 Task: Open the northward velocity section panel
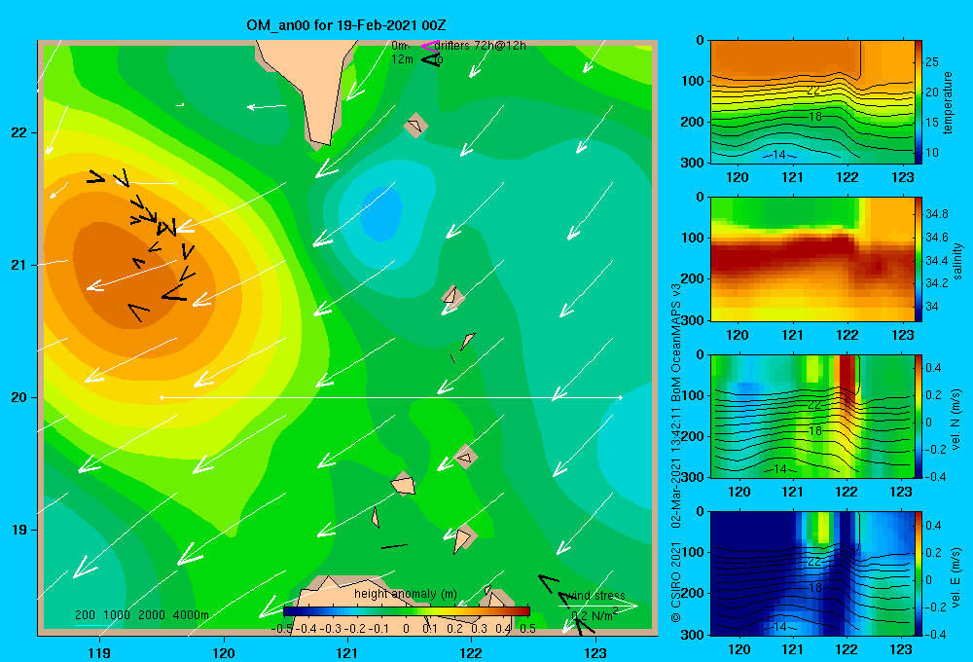812,416
